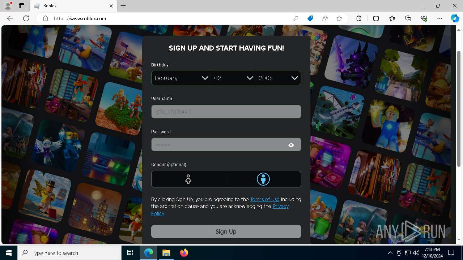The height and width of the screenshot is (260, 463).
Task: Open the tab actions menu icon
Action: pos(22,6)
